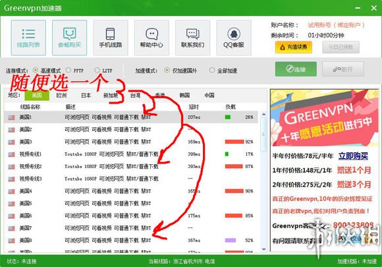Viewport: 382px width, 267px height.
Task: Switch to the 中国 region tab
Action: [x=209, y=96]
